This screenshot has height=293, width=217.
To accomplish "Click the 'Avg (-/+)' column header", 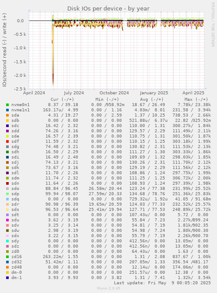I will pos(152,100).
